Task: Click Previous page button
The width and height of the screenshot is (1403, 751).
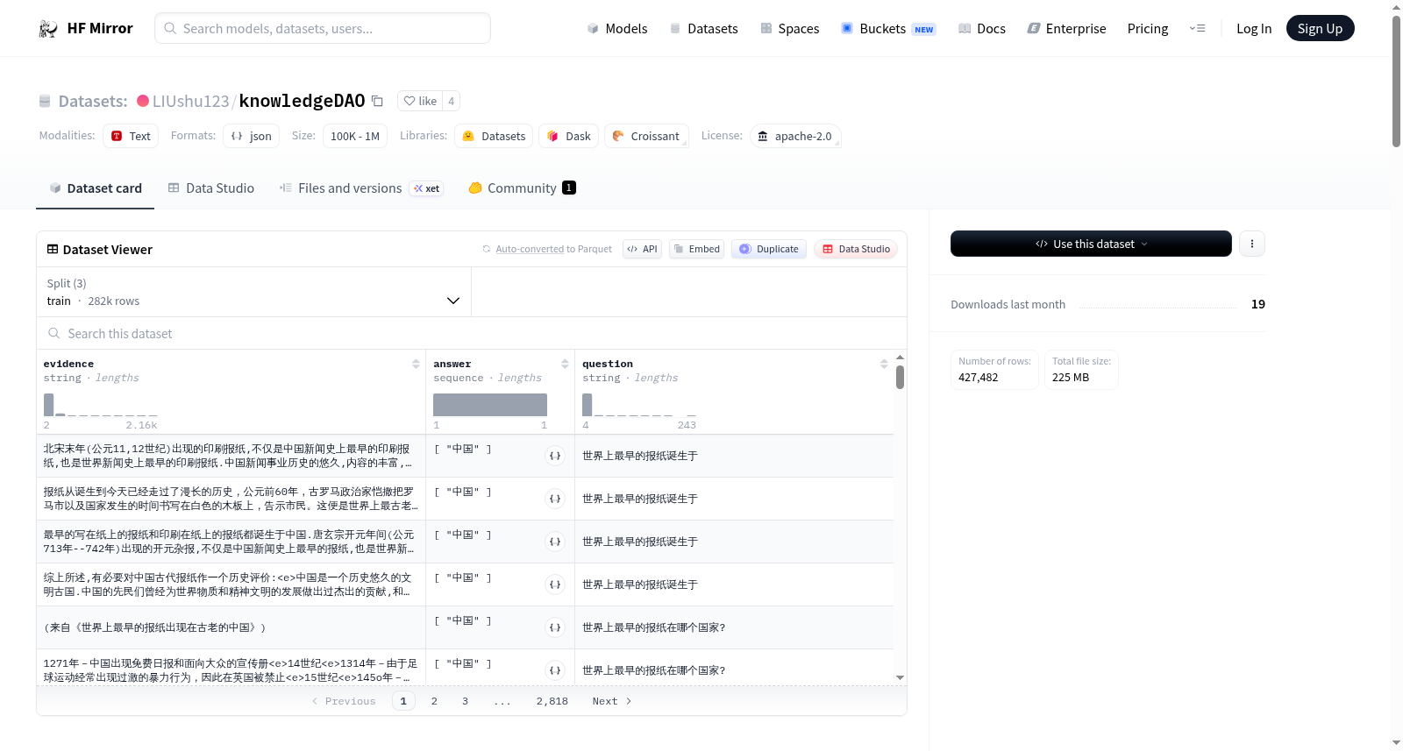Action: click(x=344, y=701)
